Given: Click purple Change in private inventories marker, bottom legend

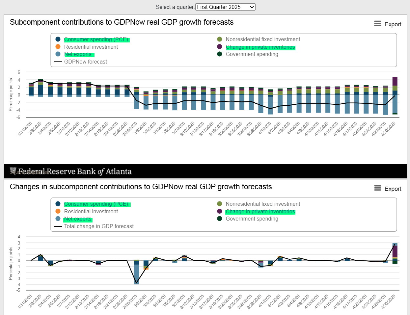Looking at the screenshot, I should click(220, 211).
